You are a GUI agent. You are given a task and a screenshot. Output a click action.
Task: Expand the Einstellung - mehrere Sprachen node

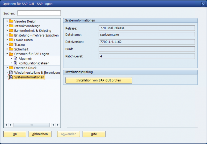tap(7, 35)
